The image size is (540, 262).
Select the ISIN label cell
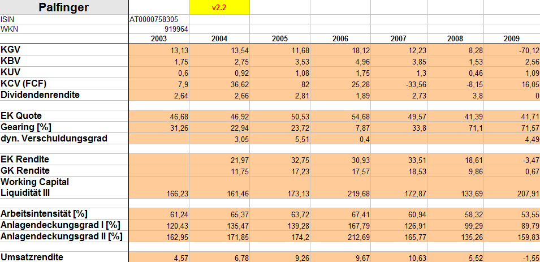point(64,19)
